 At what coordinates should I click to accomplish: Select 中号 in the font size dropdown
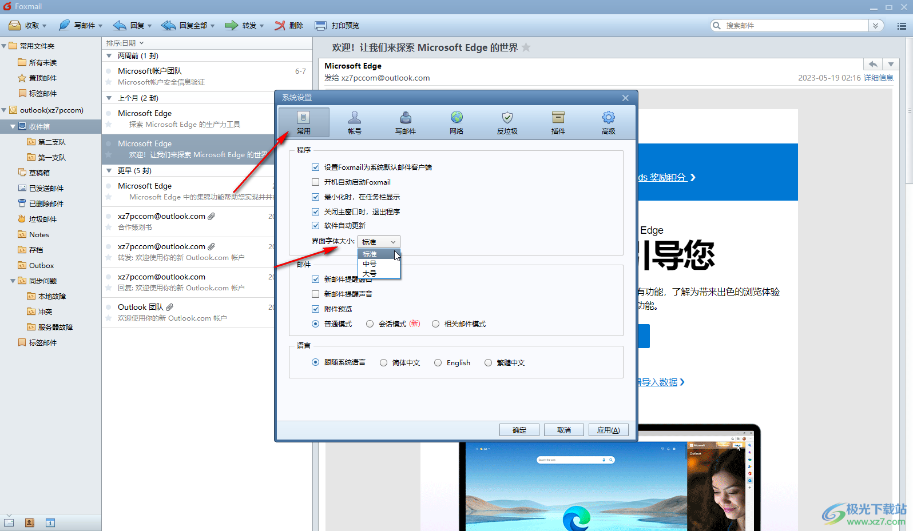(x=370, y=264)
